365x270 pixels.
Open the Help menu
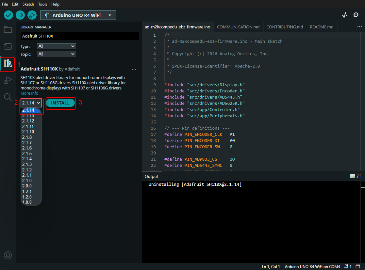56,4
